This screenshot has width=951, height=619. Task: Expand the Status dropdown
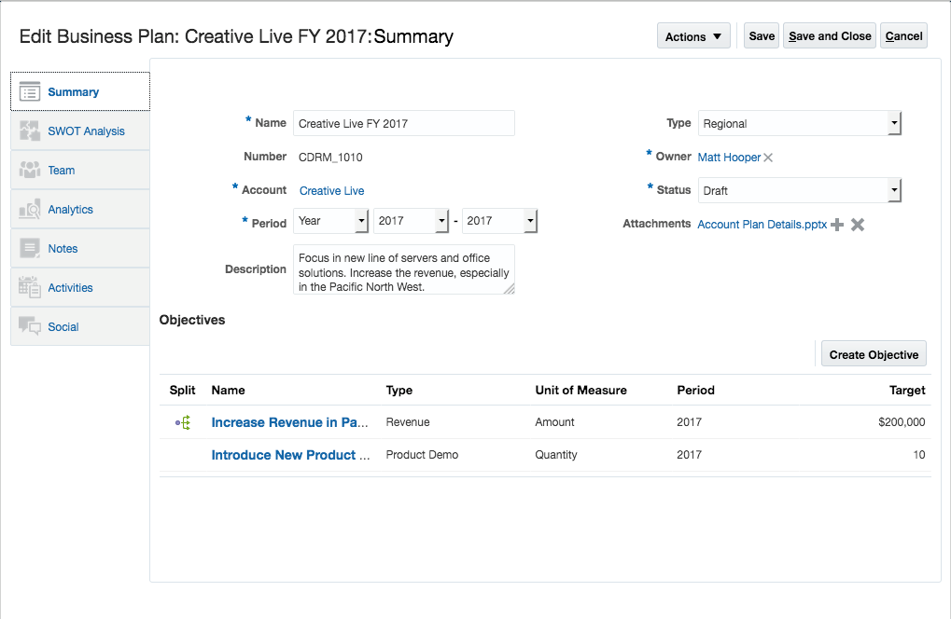click(894, 190)
